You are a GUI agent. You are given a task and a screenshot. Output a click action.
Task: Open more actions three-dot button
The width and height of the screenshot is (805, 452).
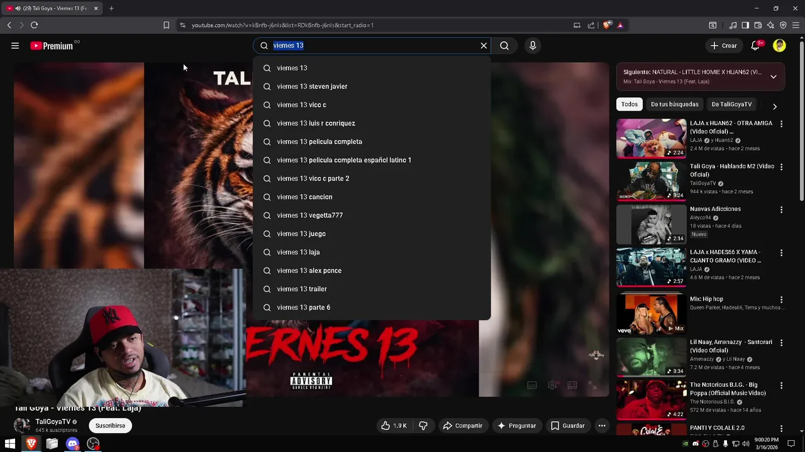pos(602,426)
